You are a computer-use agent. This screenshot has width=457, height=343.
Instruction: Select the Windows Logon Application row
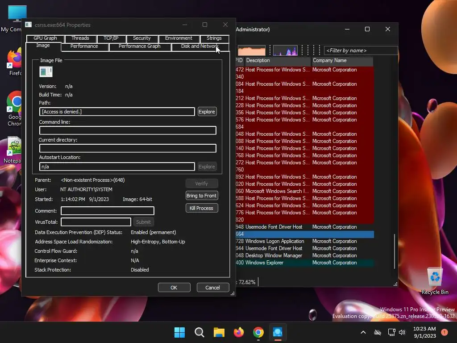tap(305, 241)
